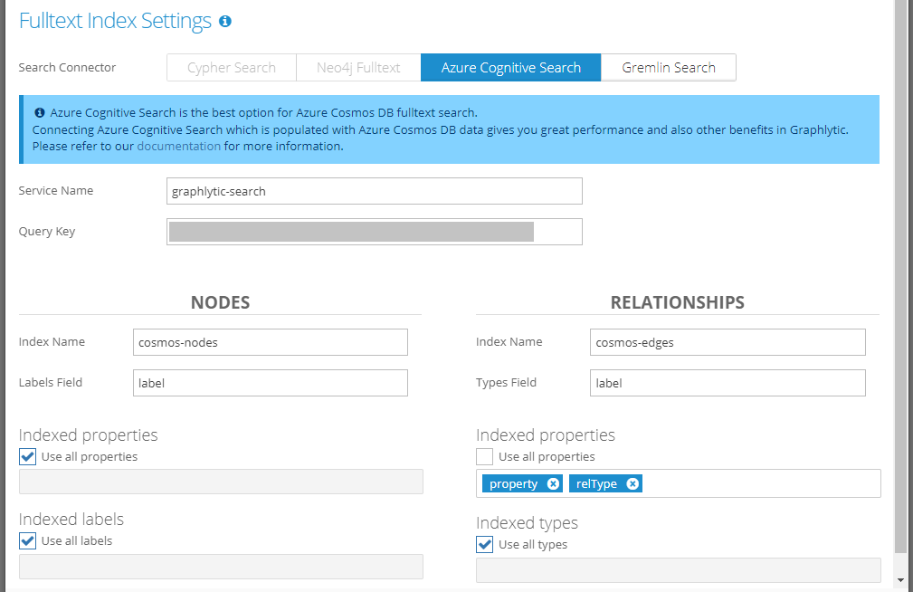This screenshot has width=913, height=592.
Task: Click the nodes Labels Field input
Action: (270, 383)
